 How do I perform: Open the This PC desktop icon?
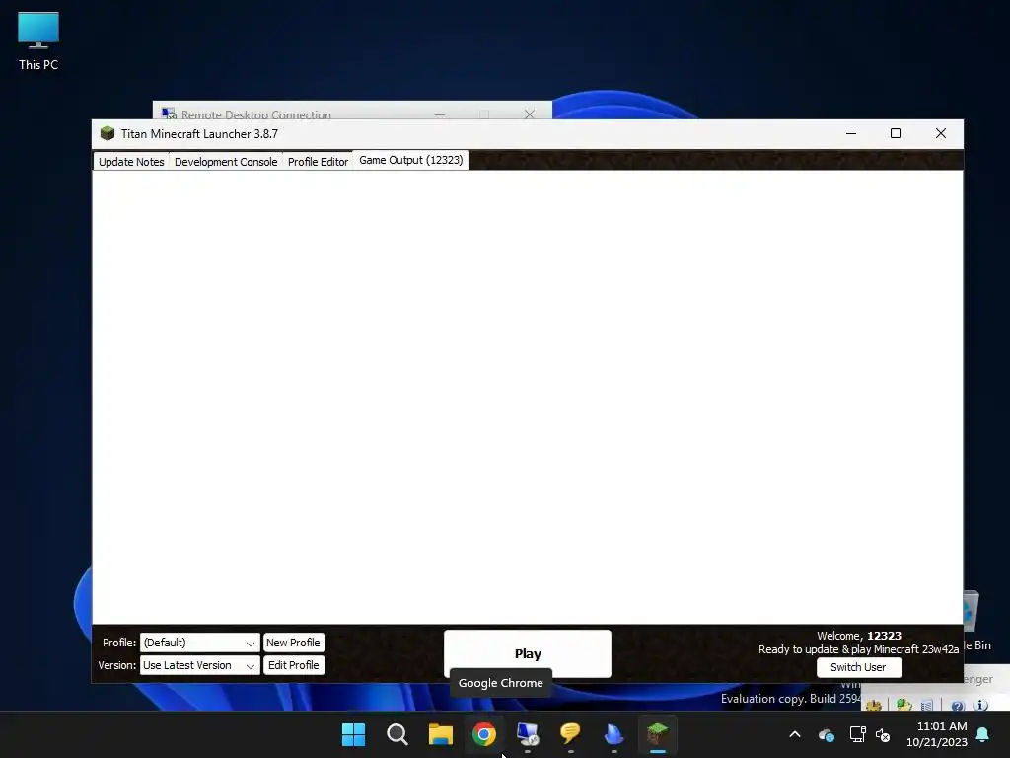point(38,41)
